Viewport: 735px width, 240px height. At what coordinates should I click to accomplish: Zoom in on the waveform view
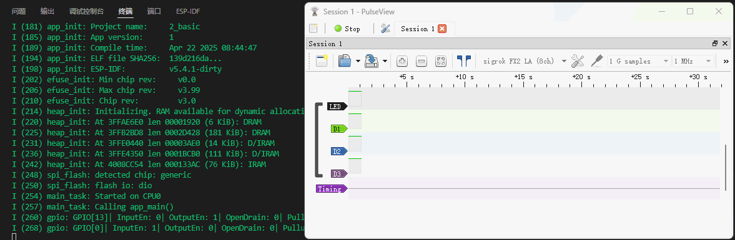tap(402, 61)
